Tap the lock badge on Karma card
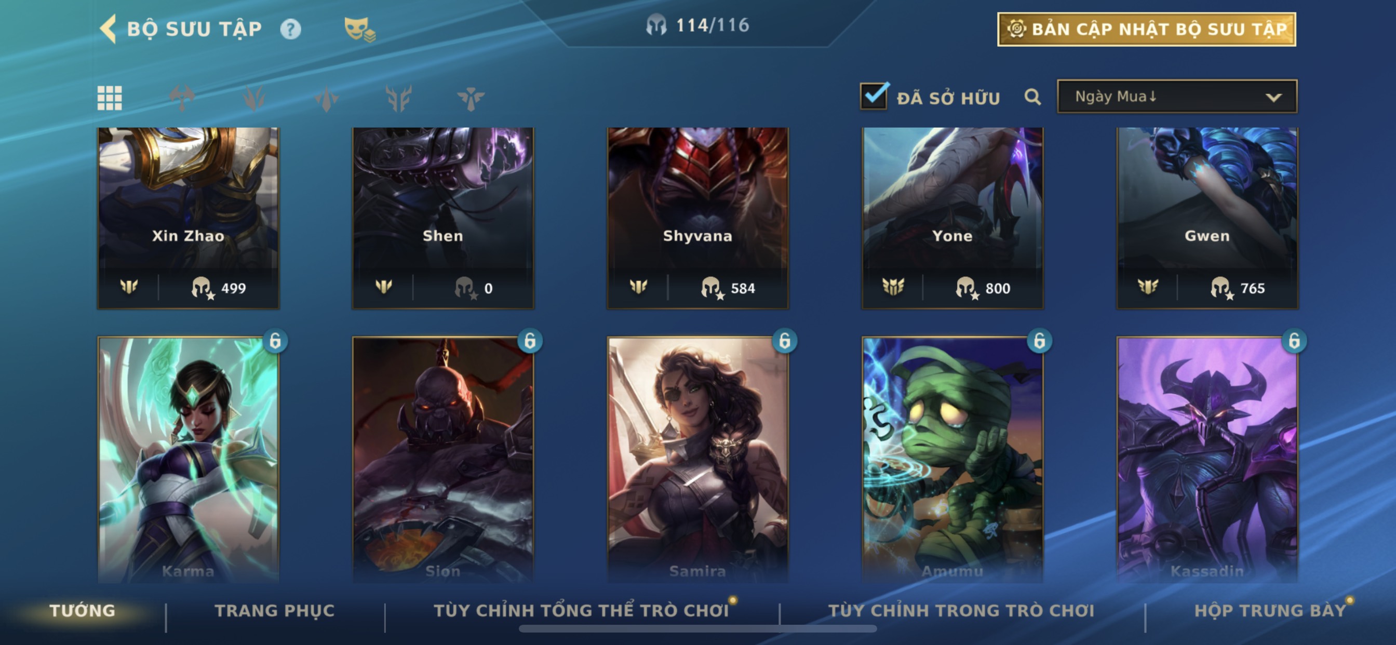 point(275,341)
